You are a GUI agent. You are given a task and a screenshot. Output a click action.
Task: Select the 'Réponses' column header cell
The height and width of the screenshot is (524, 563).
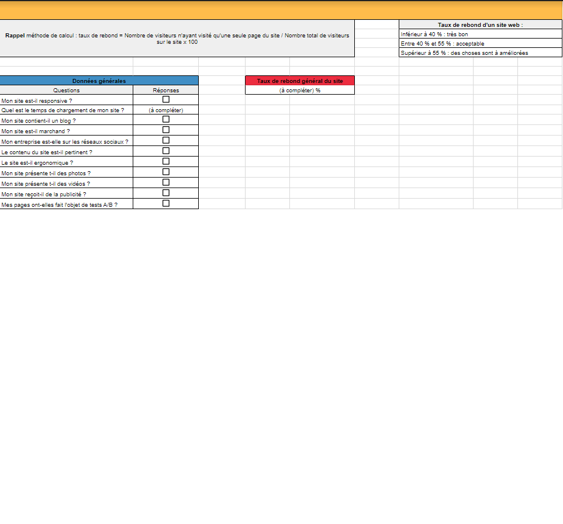point(166,90)
